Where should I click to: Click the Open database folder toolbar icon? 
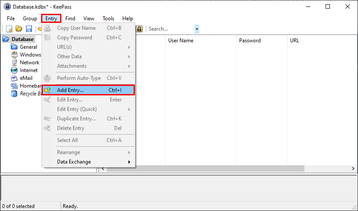pos(19,29)
